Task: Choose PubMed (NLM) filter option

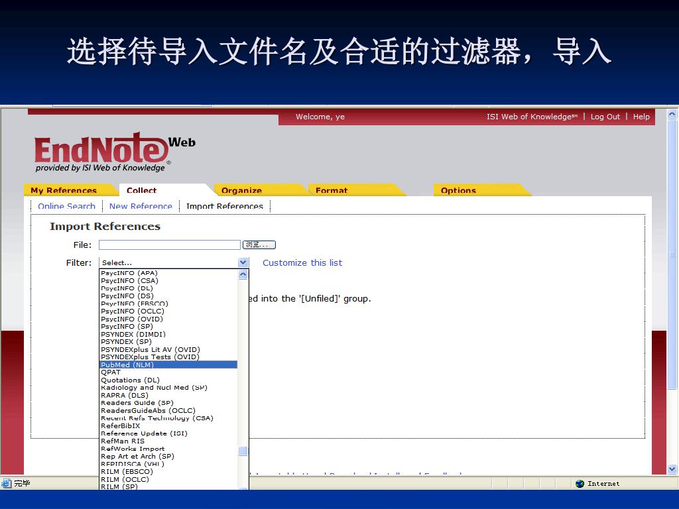Action: [168, 365]
